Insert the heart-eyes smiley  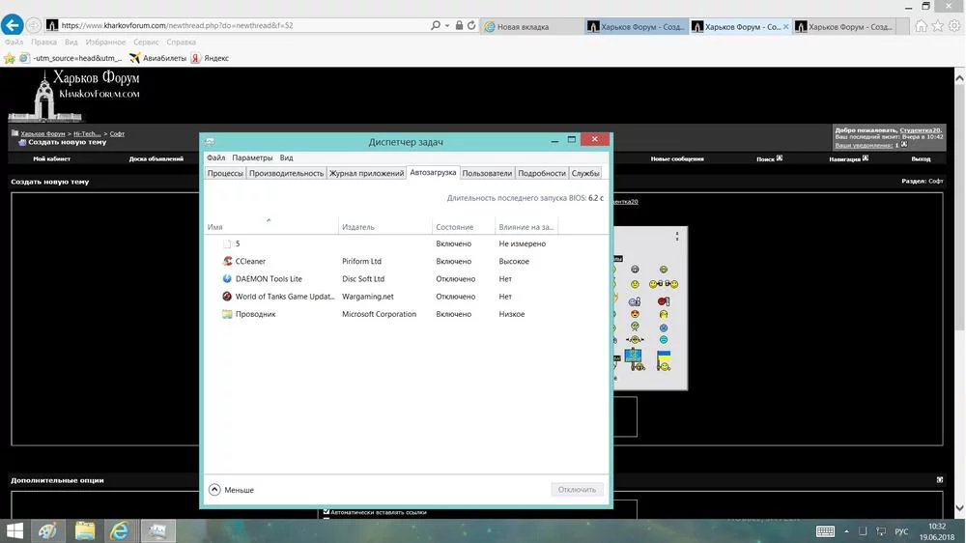coord(635,314)
